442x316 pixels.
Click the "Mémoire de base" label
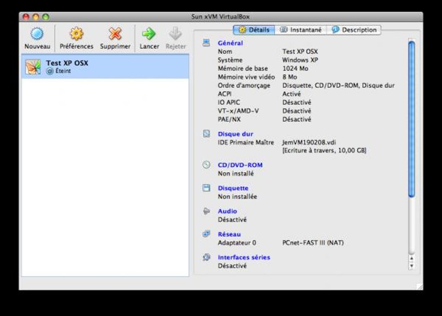[243, 68]
